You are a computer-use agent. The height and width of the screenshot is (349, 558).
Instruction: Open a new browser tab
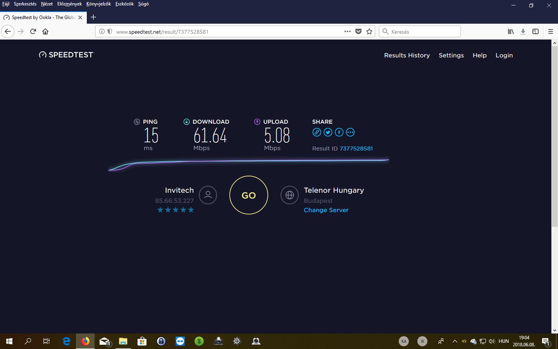(x=93, y=17)
